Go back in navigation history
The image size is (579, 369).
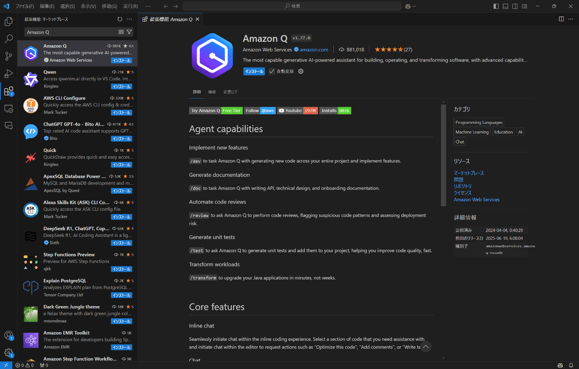coord(166,6)
